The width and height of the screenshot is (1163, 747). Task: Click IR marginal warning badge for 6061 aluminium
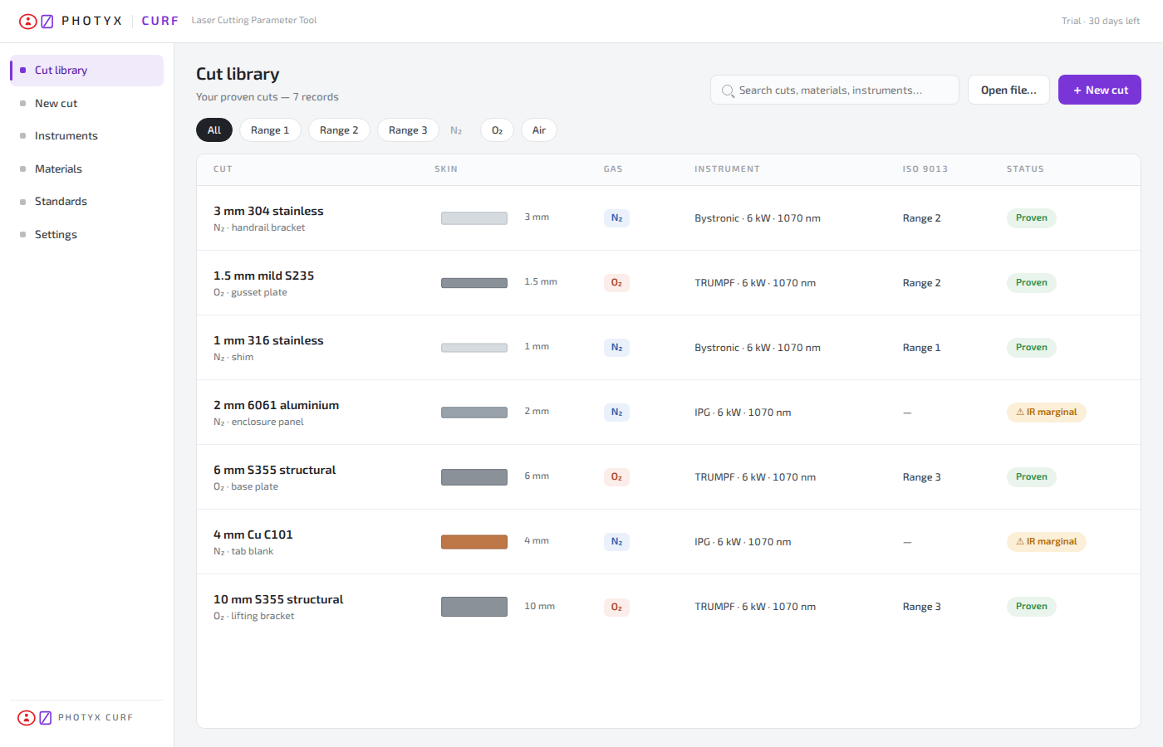(x=1046, y=412)
